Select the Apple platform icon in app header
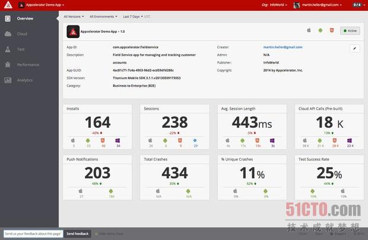This screenshot has width=368, height=240. [x=309, y=30]
